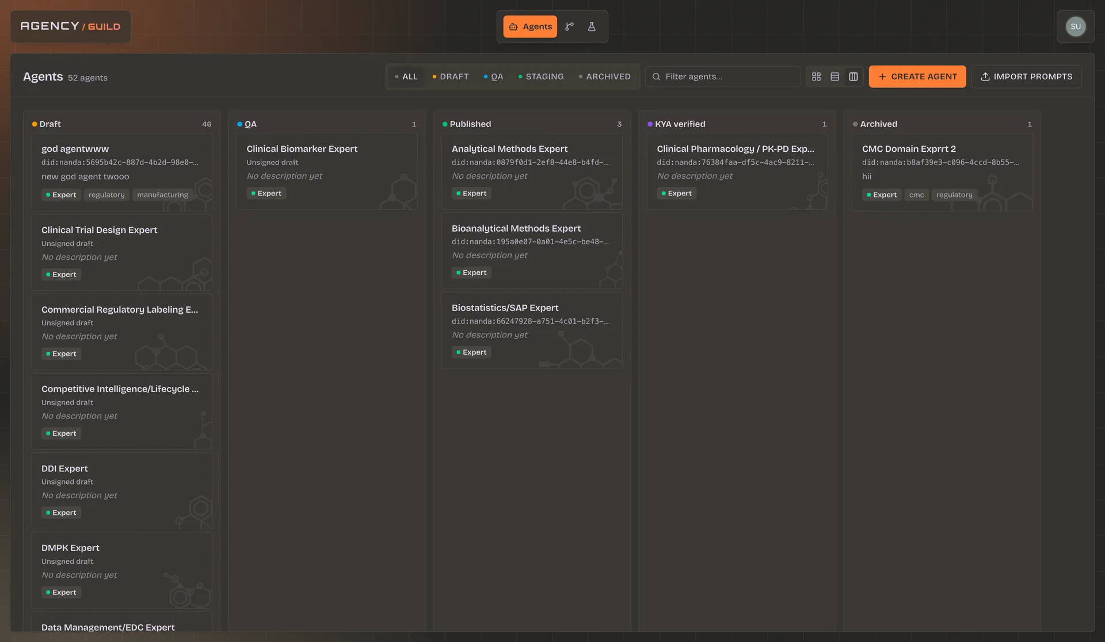The width and height of the screenshot is (1105, 642).
Task: Open the git branch workflows icon
Action: 569,26
